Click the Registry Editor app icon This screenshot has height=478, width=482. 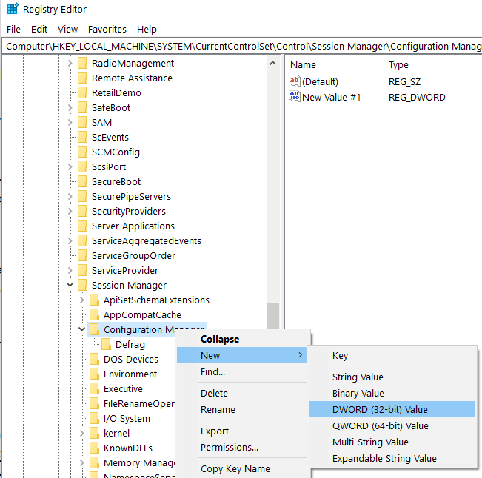coord(13,9)
